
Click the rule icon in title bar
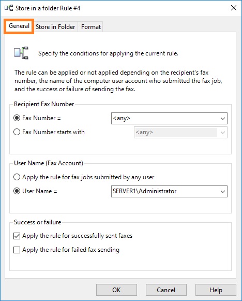(9, 8)
